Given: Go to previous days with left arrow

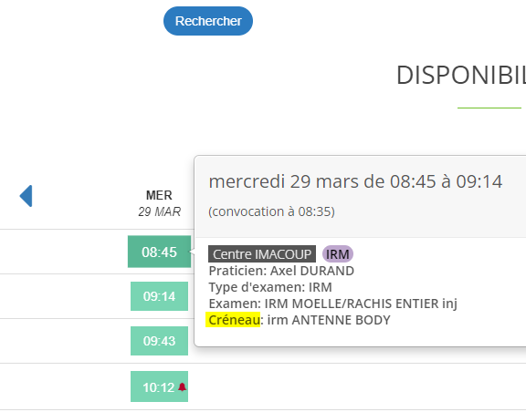Looking at the screenshot, I should click(x=26, y=196).
